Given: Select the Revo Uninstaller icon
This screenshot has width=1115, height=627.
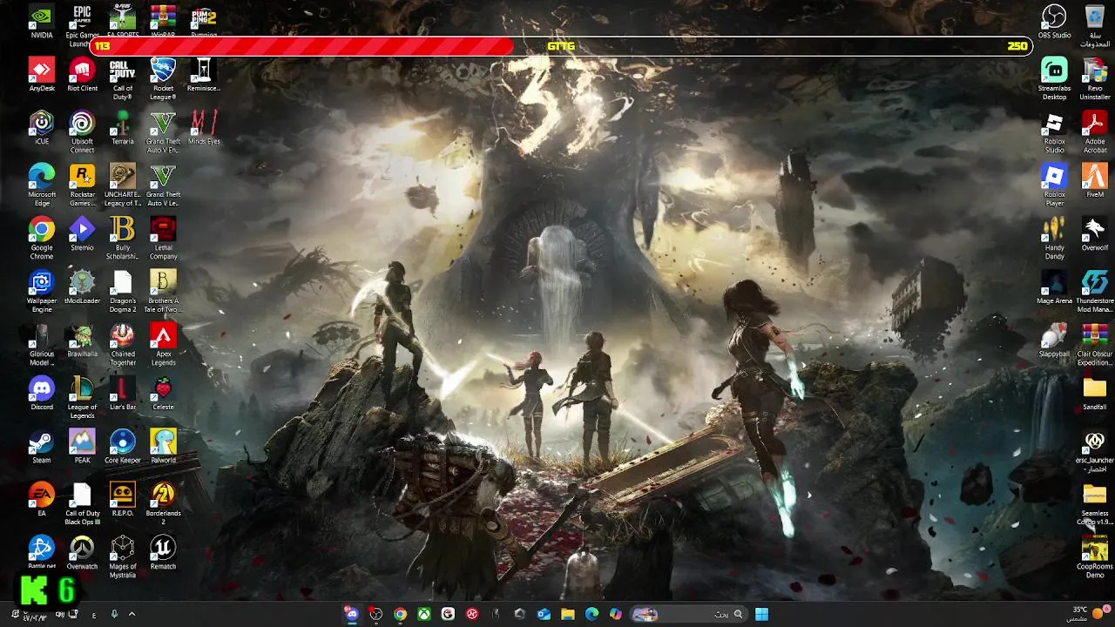Looking at the screenshot, I should pyautogui.click(x=1095, y=79).
